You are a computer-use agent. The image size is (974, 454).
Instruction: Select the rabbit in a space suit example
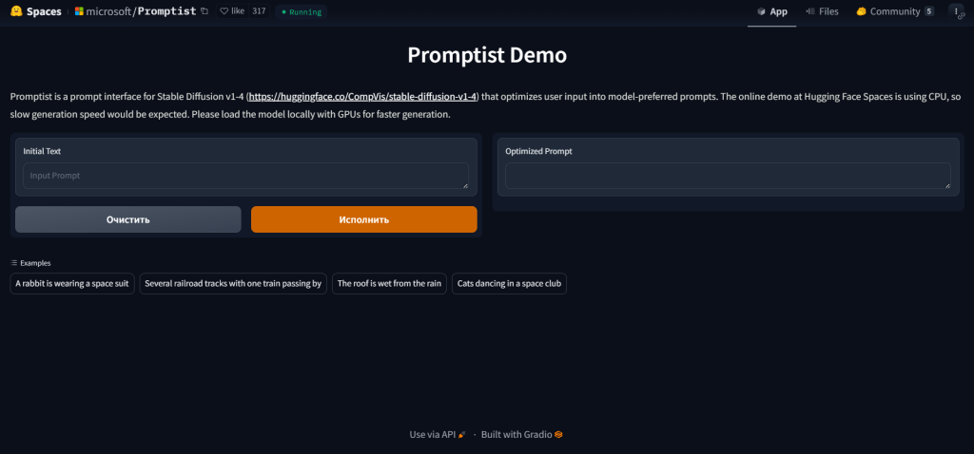tap(72, 283)
